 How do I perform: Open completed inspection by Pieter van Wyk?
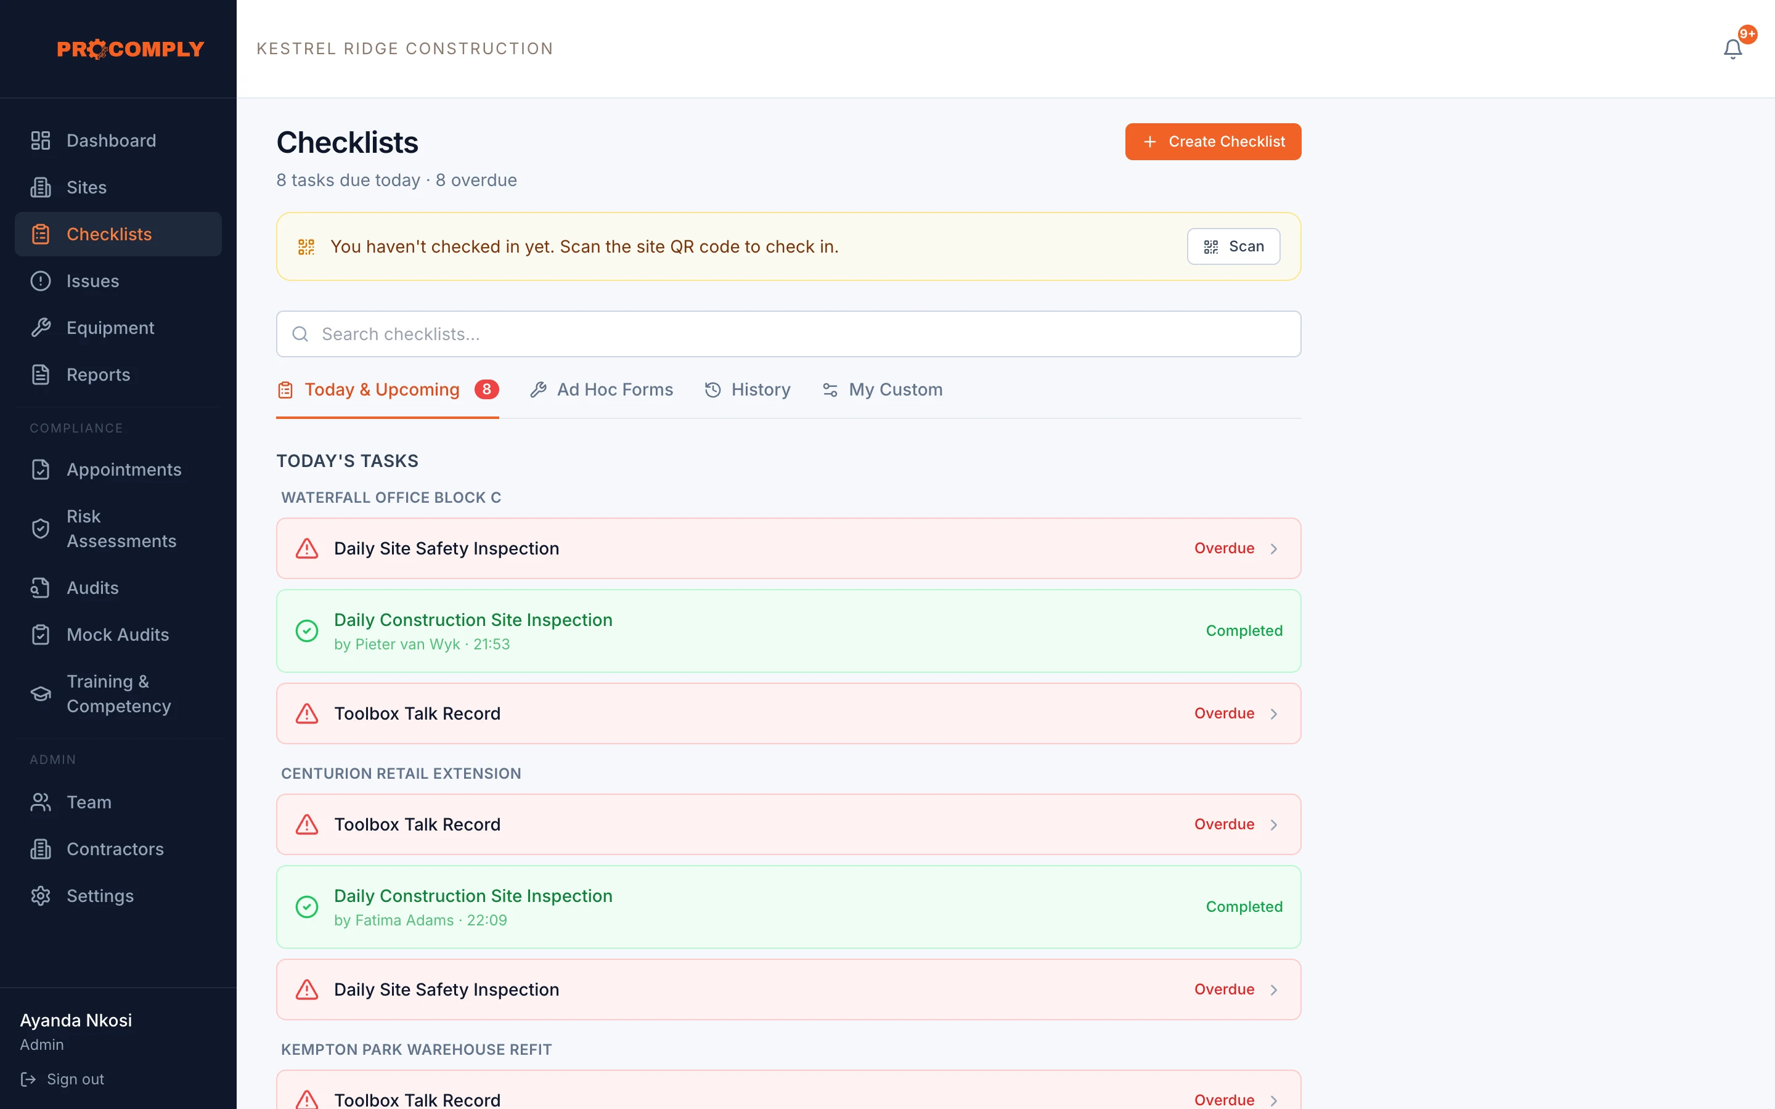pos(788,631)
